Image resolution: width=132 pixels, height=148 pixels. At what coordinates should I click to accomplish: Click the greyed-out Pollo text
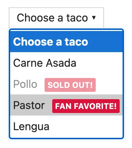click(x=25, y=84)
